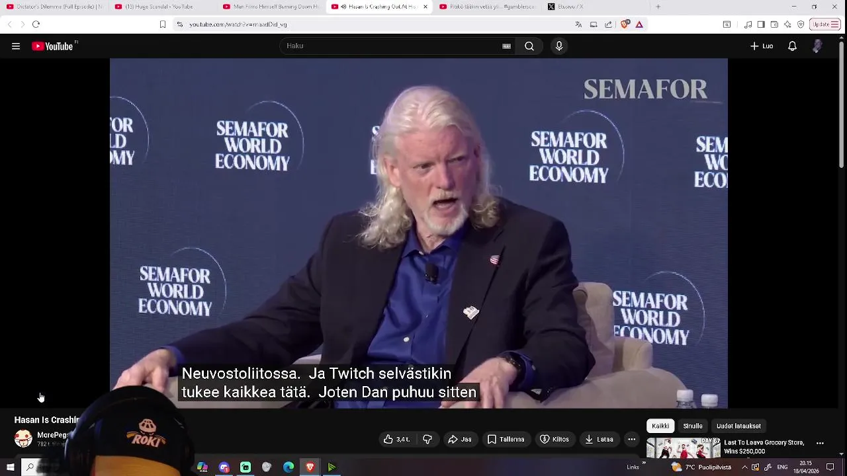847x476 pixels.
Task: Open the Brave Shields lion icon
Action: (x=625, y=24)
